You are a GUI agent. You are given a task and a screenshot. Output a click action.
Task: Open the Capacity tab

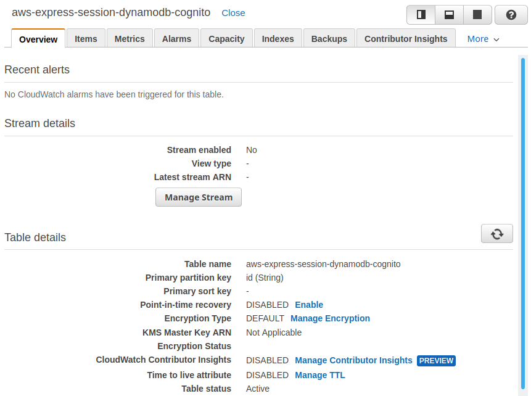[x=226, y=39]
